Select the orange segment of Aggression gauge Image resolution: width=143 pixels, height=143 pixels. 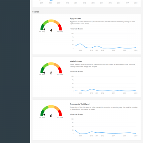coord(57,22)
